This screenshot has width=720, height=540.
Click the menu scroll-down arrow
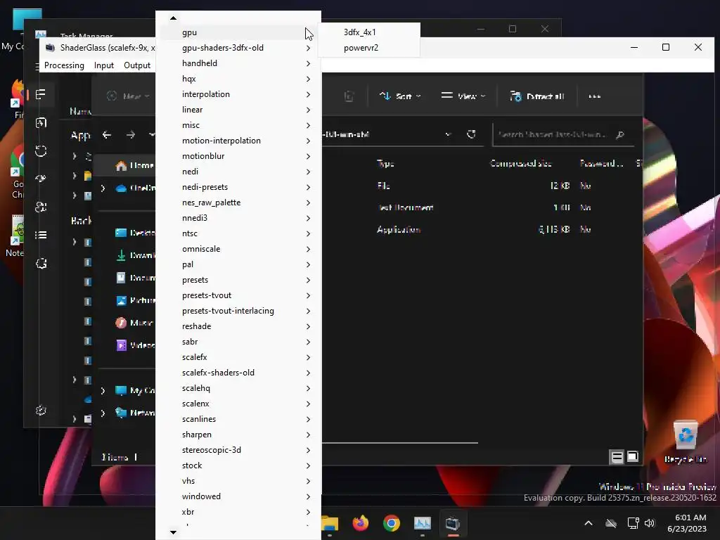(173, 533)
